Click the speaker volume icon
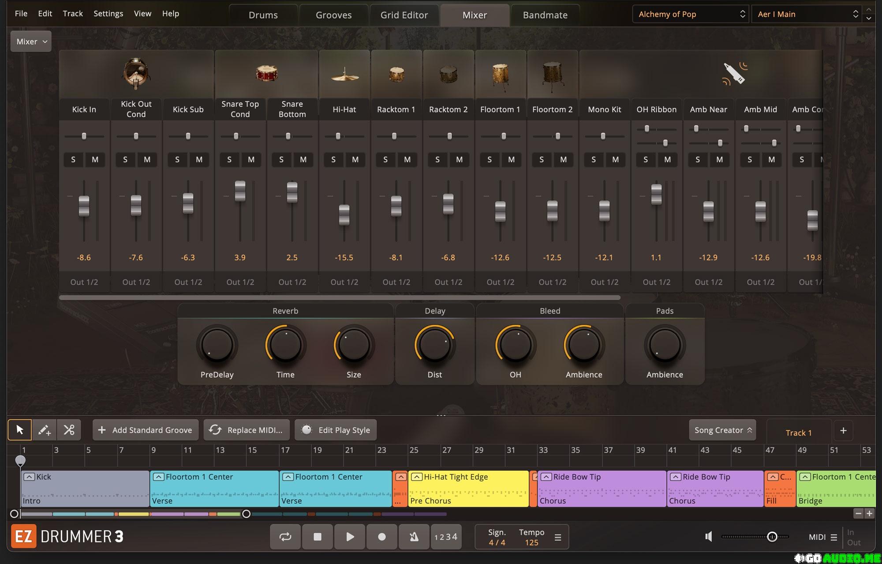Viewport: 882px width, 564px height. coord(709,537)
